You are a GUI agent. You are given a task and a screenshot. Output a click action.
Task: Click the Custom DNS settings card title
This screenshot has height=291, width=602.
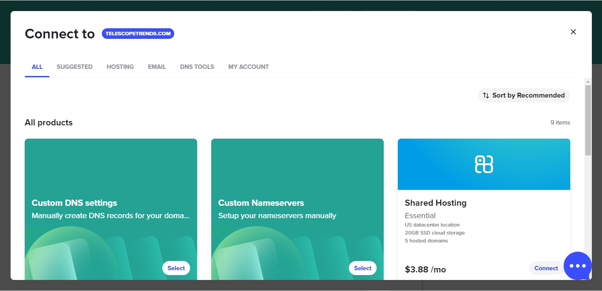tap(75, 203)
